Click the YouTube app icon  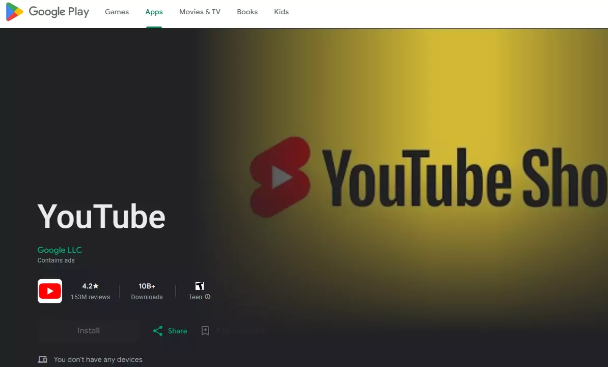click(49, 291)
